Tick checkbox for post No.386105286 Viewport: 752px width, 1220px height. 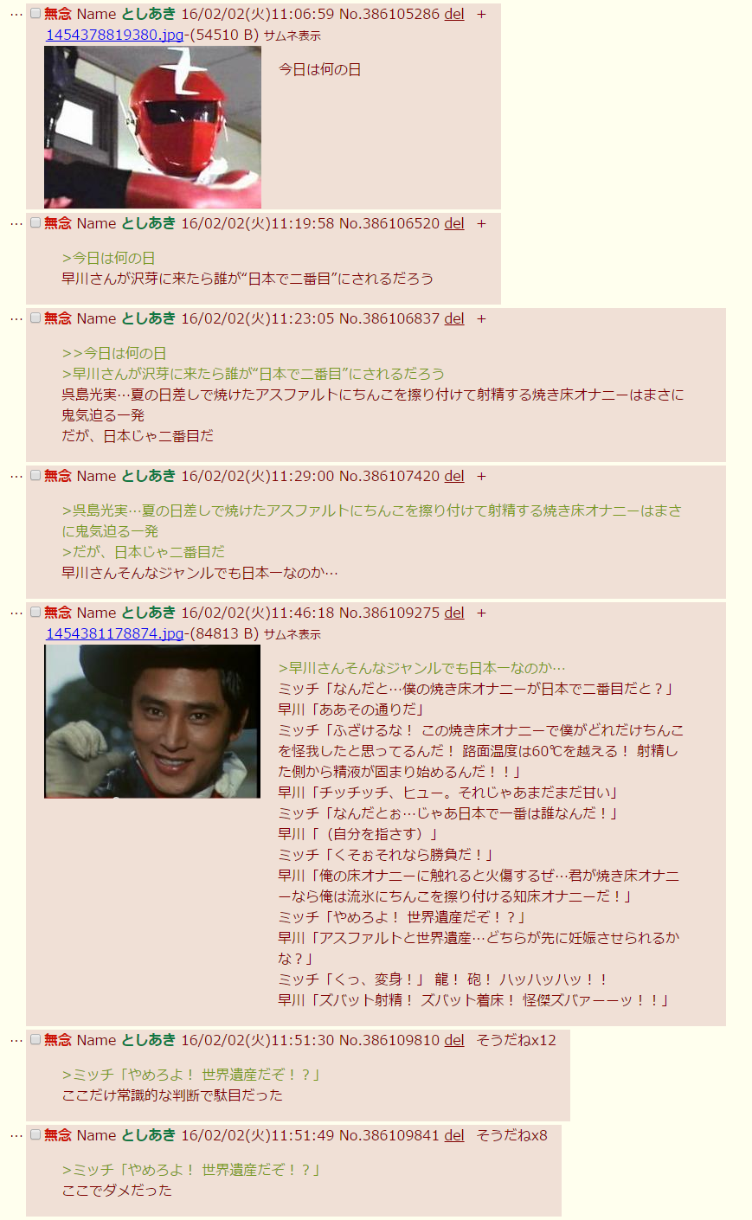coord(35,14)
